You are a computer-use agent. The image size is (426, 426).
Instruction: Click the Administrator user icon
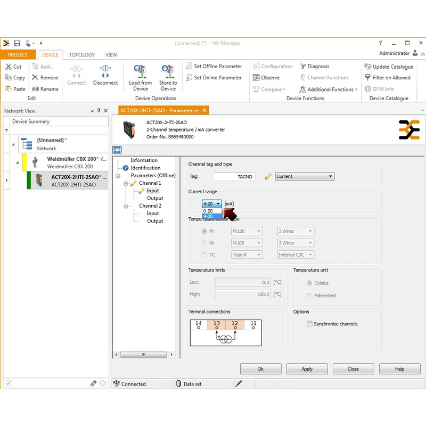tap(415, 53)
